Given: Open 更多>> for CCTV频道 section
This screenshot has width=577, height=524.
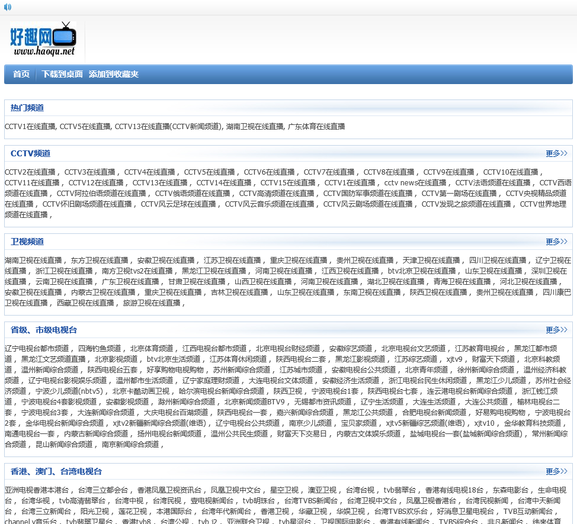Looking at the screenshot, I should [x=556, y=153].
